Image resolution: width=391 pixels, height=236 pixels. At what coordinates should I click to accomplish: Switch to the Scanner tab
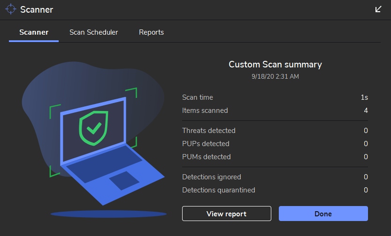tap(34, 32)
